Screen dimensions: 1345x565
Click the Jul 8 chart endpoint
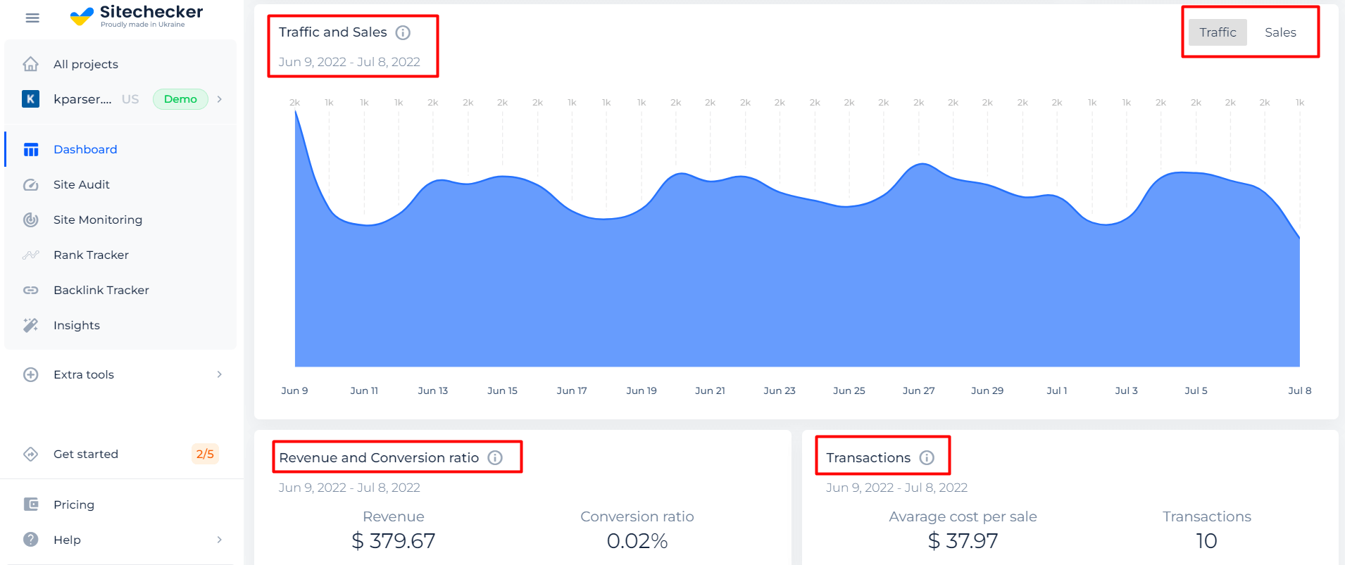[1299, 239]
